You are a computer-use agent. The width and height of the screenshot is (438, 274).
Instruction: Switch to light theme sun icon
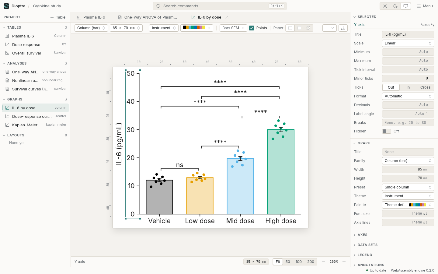385,6
